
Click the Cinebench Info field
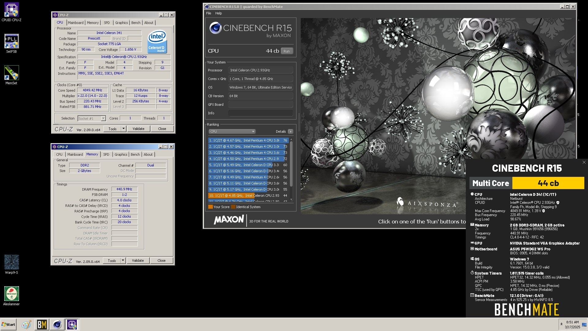point(260,113)
